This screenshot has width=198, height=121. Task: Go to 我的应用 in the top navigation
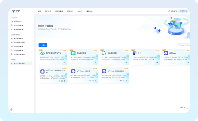point(48,11)
